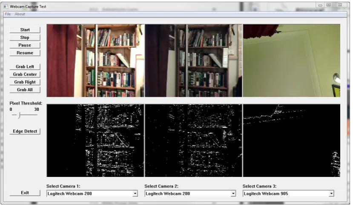Open the File menu
This screenshot has width=353, height=208.
click(8, 14)
